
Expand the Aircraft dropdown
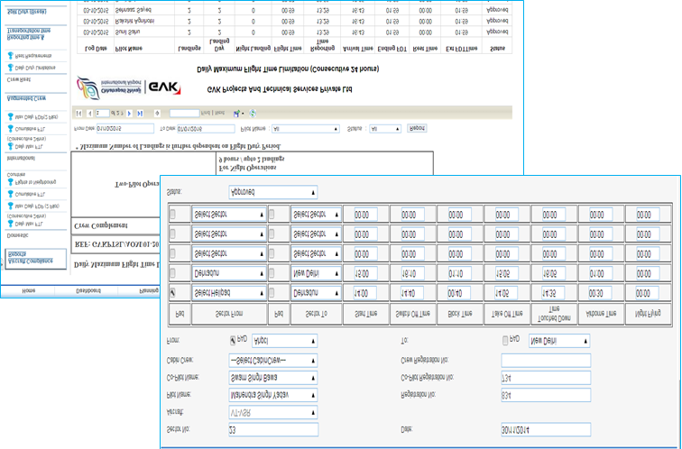(x=273, y=411)
